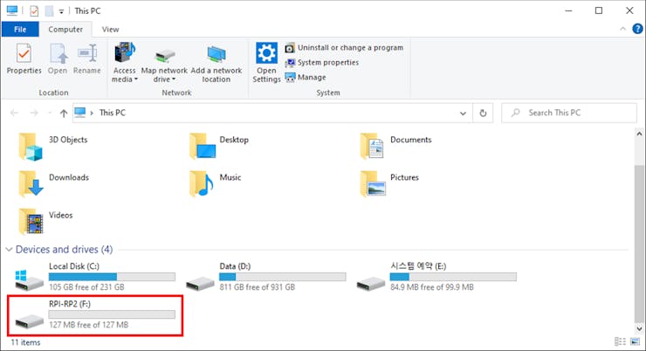Open the Access media dropdown

pos(125,62)
